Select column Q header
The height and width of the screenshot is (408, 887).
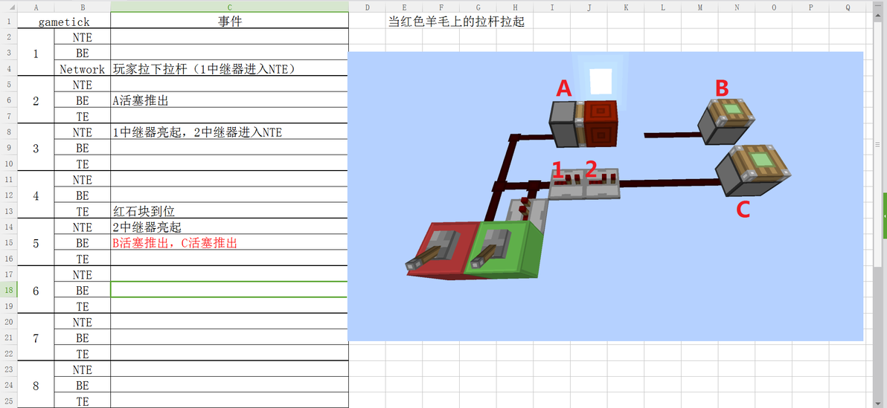(x=848, y=7)
